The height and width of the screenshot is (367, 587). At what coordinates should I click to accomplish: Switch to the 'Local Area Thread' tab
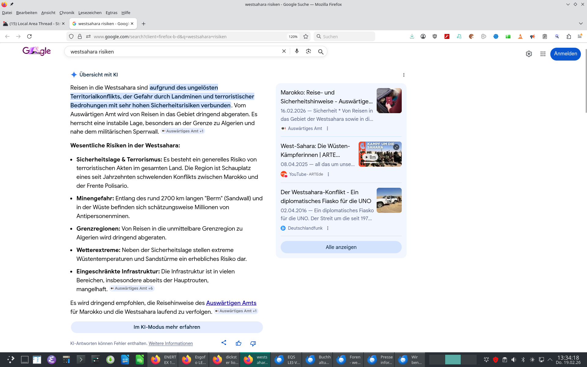(x=34, y=24)
